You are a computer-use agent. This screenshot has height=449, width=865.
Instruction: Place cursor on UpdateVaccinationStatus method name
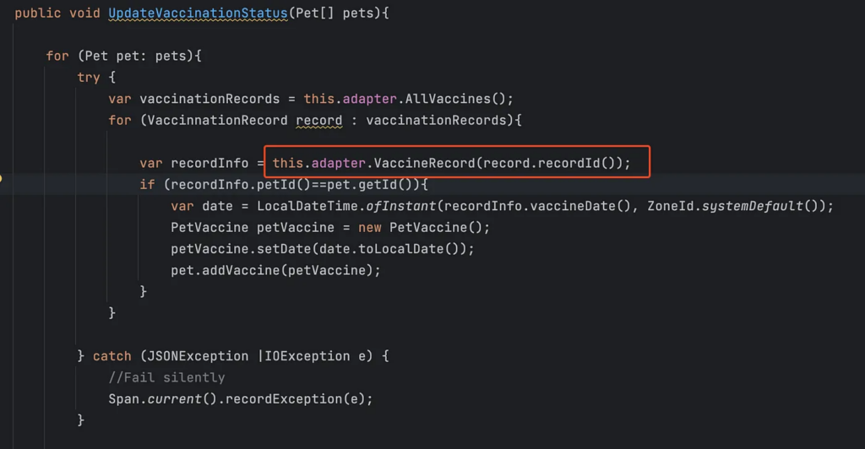point(198,14)
